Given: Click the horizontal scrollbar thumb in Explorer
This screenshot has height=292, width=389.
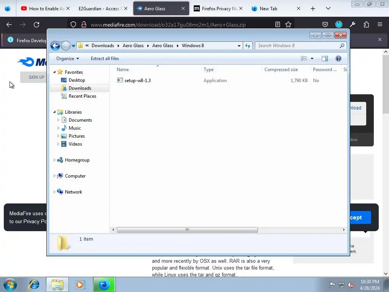Looking at the screenshot, I should click(x=187, y=230).
